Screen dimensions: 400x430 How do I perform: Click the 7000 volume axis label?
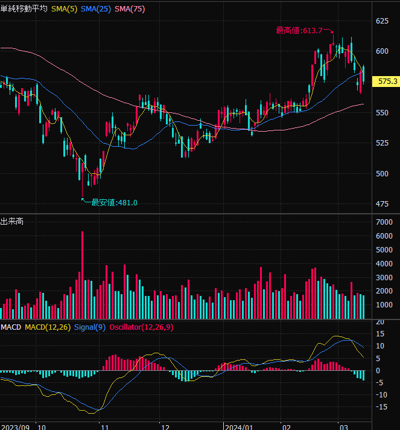coord(384,222)
